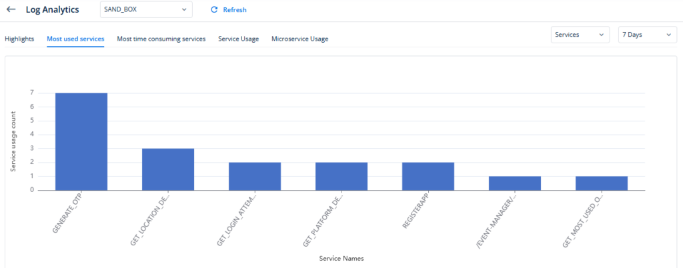Select the Most used services tab
The height and width of the screenshot is (268, 683).
coord(75,39)
